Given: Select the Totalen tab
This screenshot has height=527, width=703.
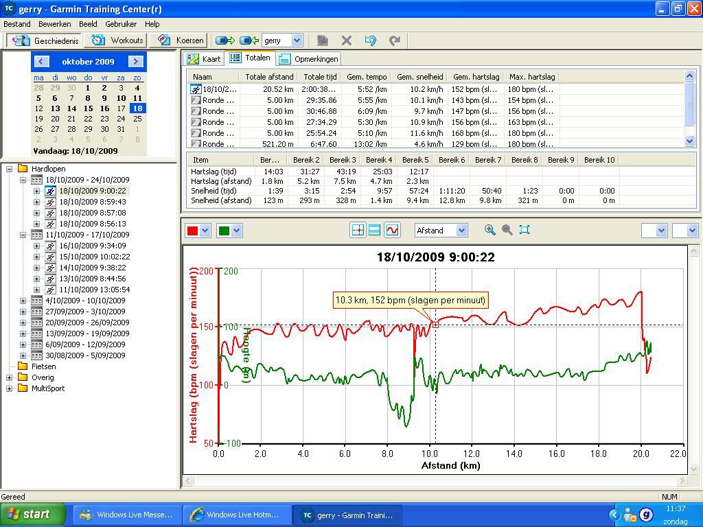Looking at the screenshot, I should click(250, 58).
